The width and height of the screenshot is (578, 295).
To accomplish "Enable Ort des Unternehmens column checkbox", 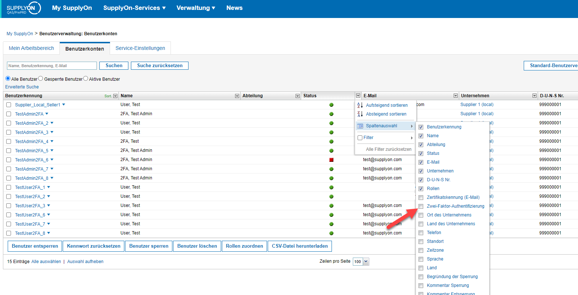I will [421, 215].
